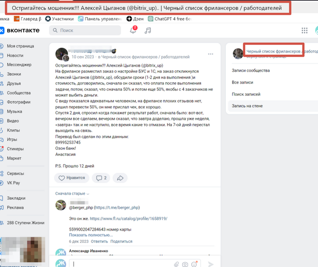This screenshot has width=318, height=267.
Task: Share the post with the arrow icon
Action: point(120,178)
